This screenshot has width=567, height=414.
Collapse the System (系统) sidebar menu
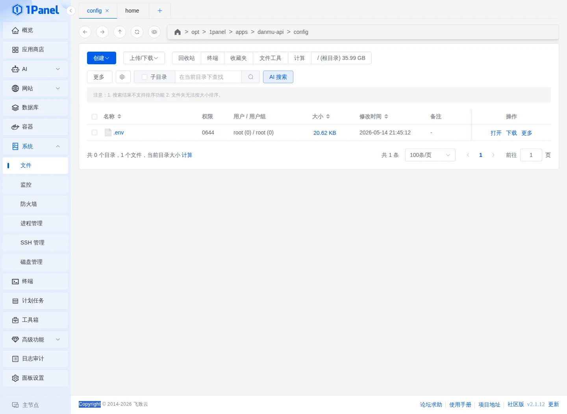35,146
